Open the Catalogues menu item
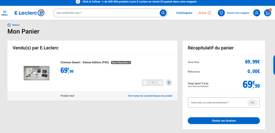The image size is (275, 133). tap(184, 13)
